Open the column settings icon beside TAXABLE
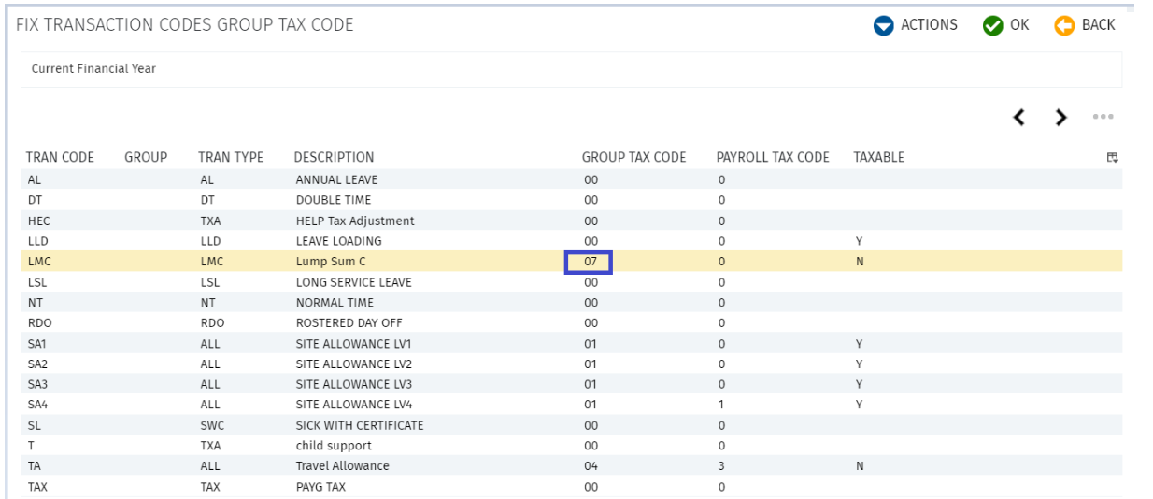The width and height of the screenshot is (1153, 499). coord(1113,158)
